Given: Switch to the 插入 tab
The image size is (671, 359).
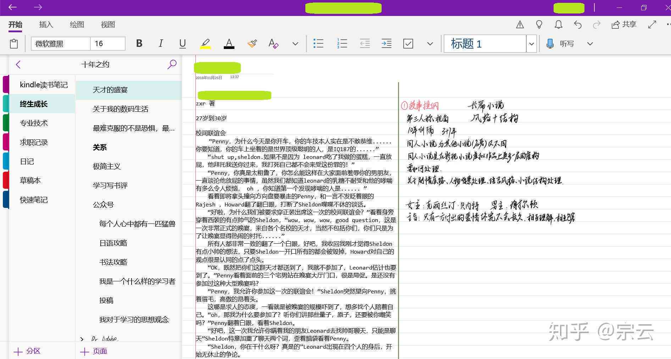Looking at the screenshot, I should (46, 24).
